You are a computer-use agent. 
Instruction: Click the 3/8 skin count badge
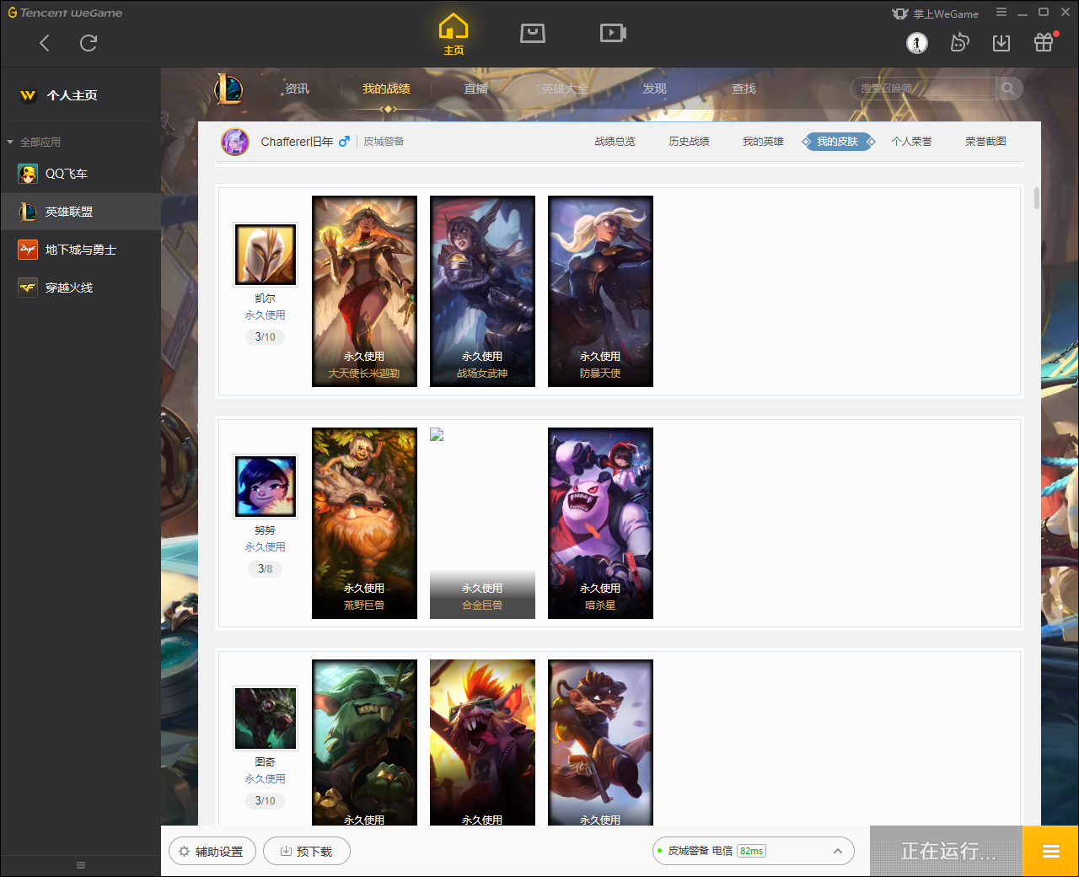tap(265, 569)
